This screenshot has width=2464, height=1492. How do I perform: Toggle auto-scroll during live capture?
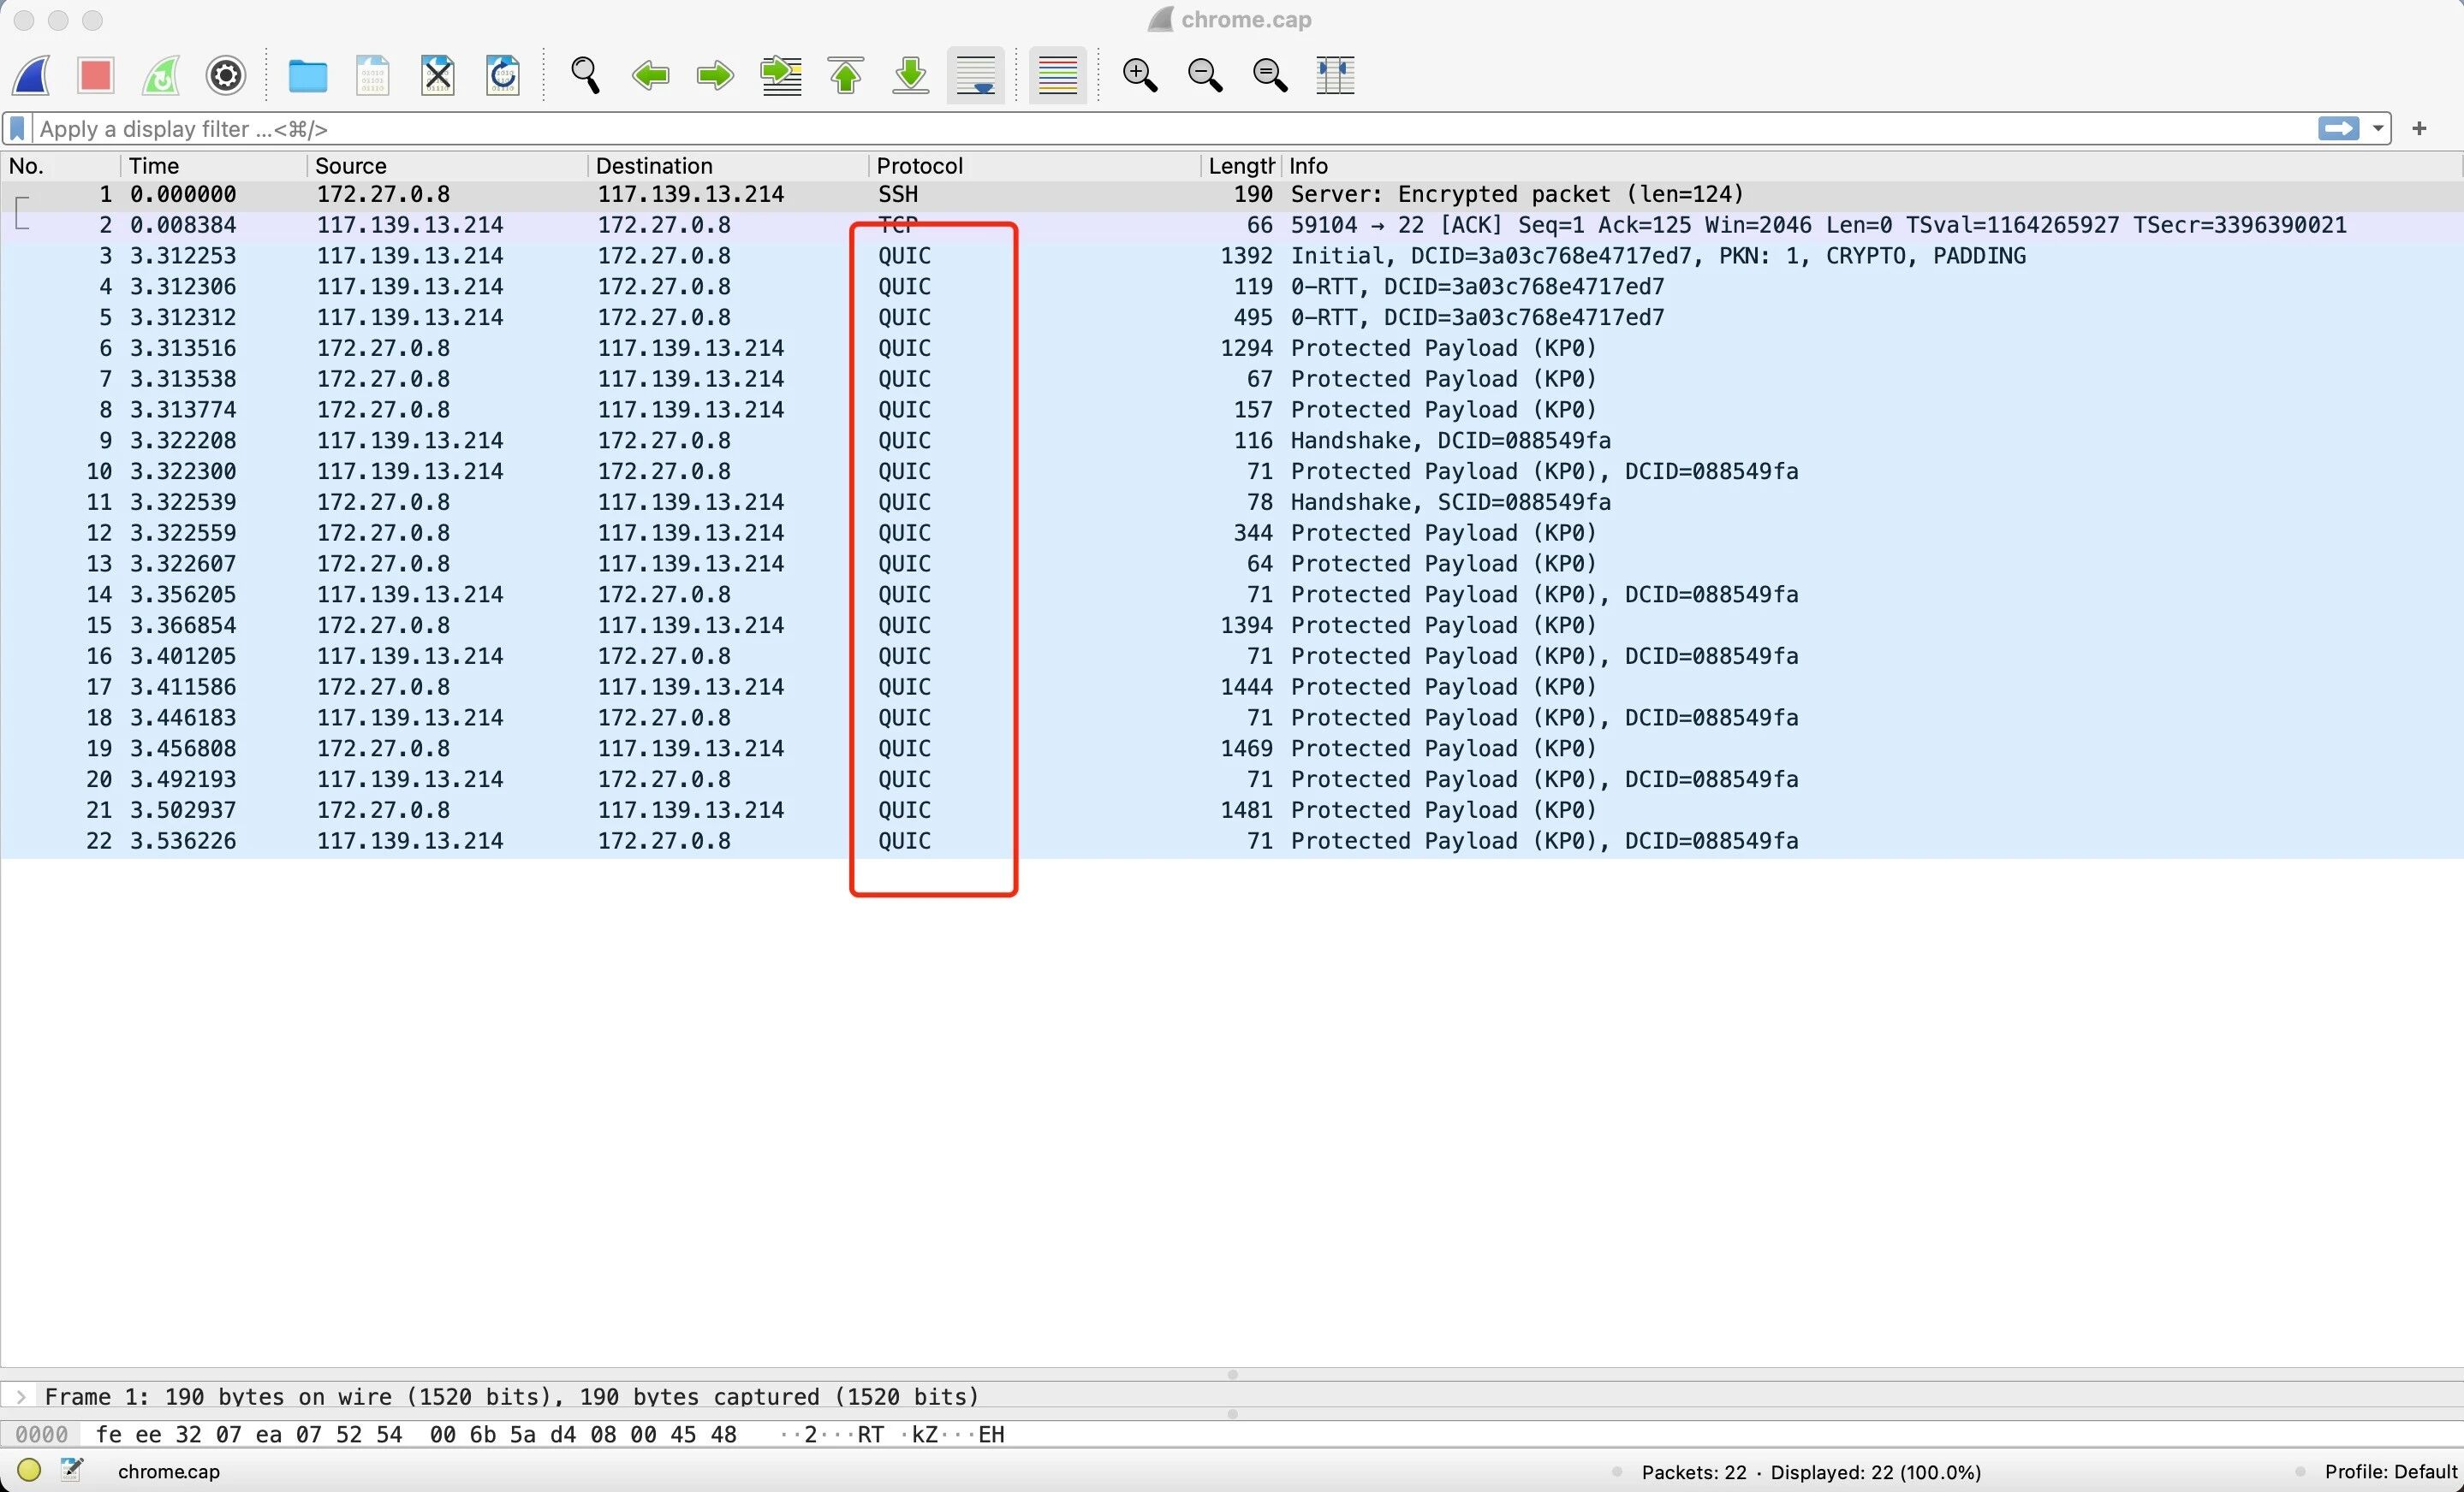point(975,75)
